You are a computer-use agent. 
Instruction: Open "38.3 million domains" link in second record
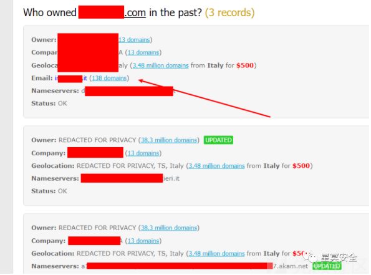[169, 140]
